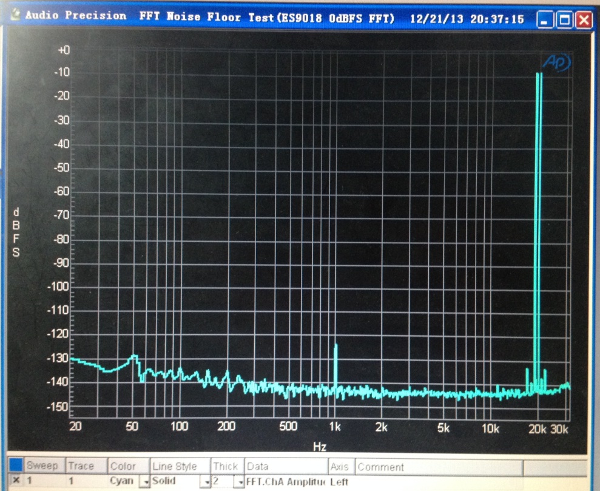
Task: Click the 1 kHz spike on the trace
Action: point(335,367)
